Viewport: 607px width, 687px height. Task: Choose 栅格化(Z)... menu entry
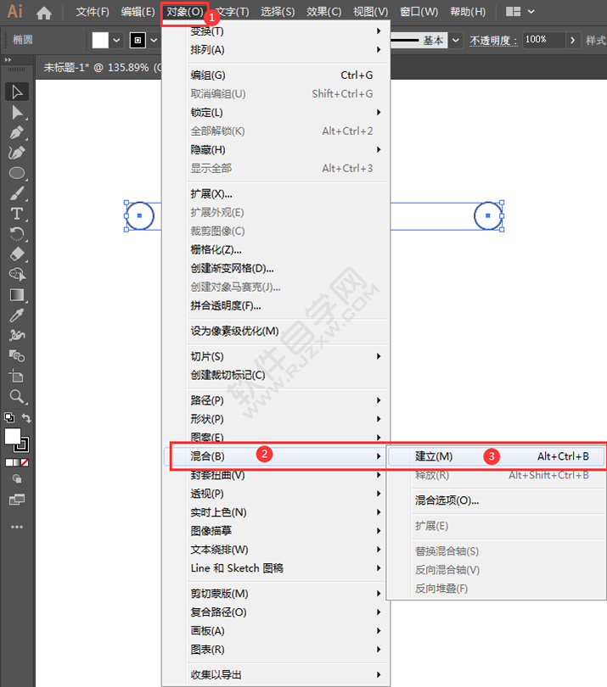point(288,249)
